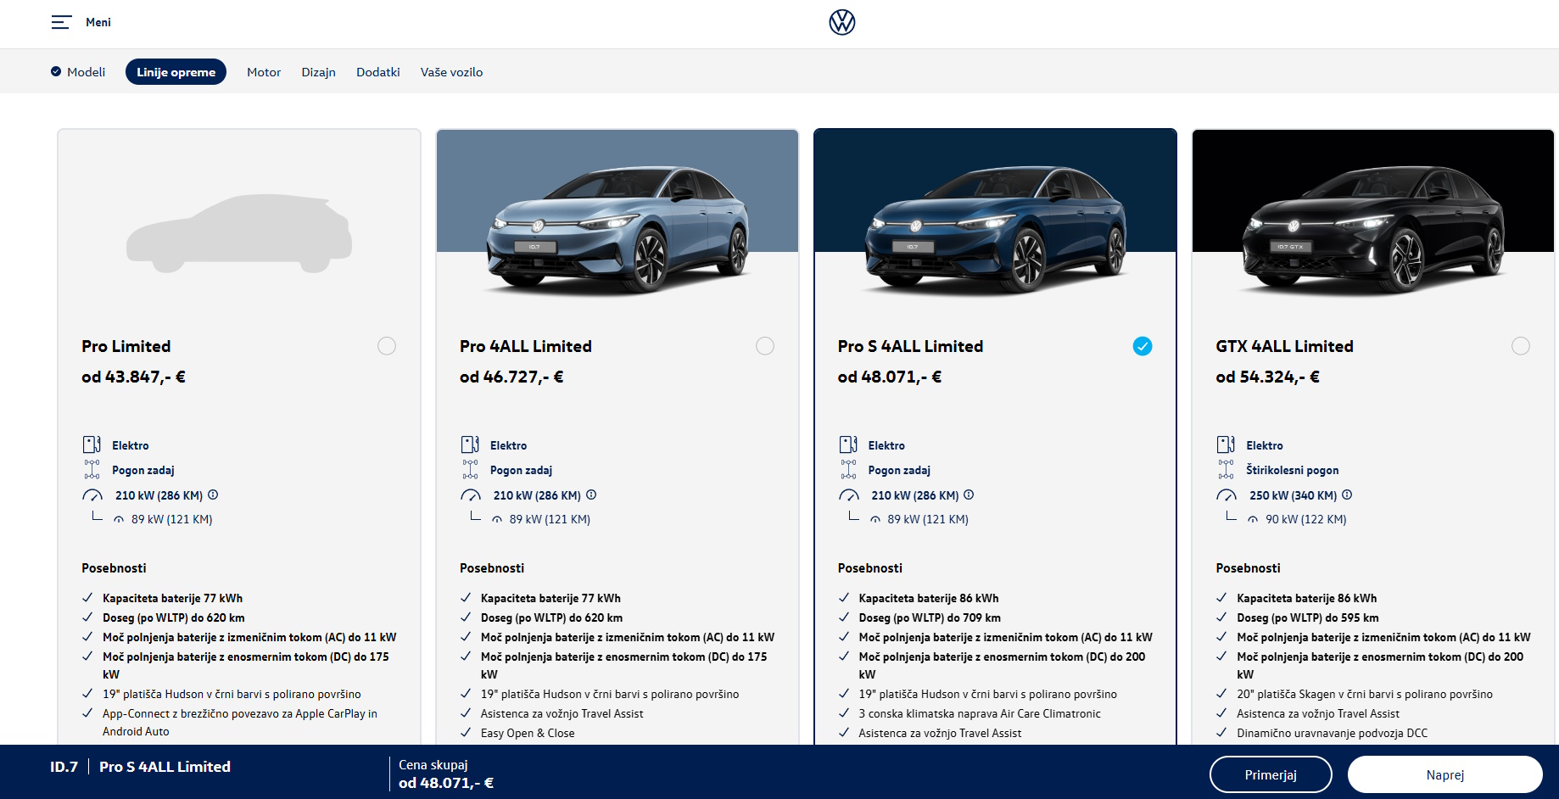Click Elektro charging icon in Pro S 4ALL Limited card
Image resolution: width=1559 pixels, height=799 pixels.
848,444
